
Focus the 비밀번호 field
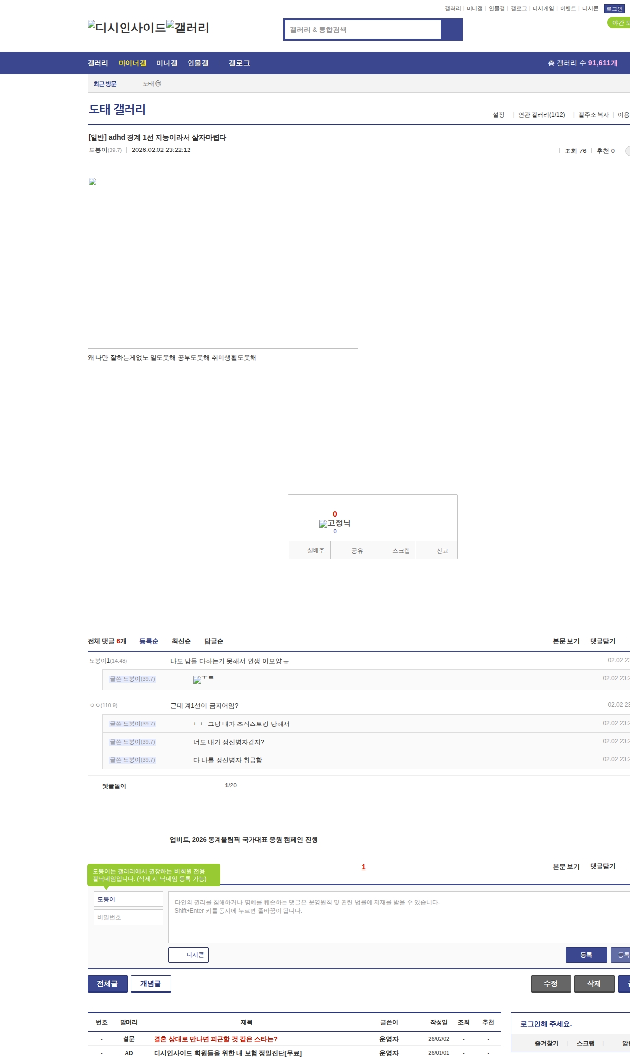(128, 917)
